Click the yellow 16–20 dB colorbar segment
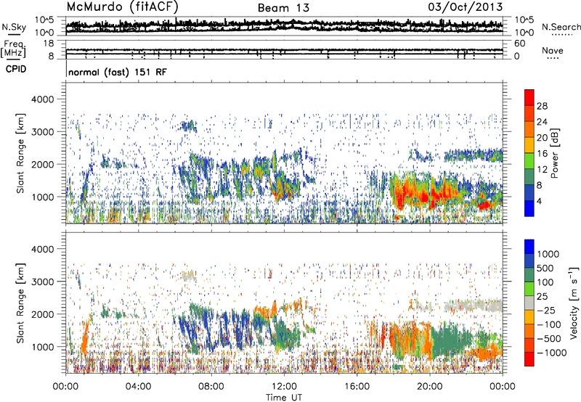 (x=529, y=145)
